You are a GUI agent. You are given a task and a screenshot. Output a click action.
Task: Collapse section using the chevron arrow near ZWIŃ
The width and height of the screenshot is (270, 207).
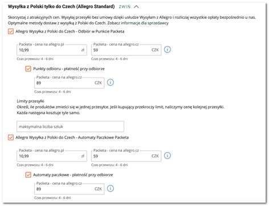click(x=136, y=7)
